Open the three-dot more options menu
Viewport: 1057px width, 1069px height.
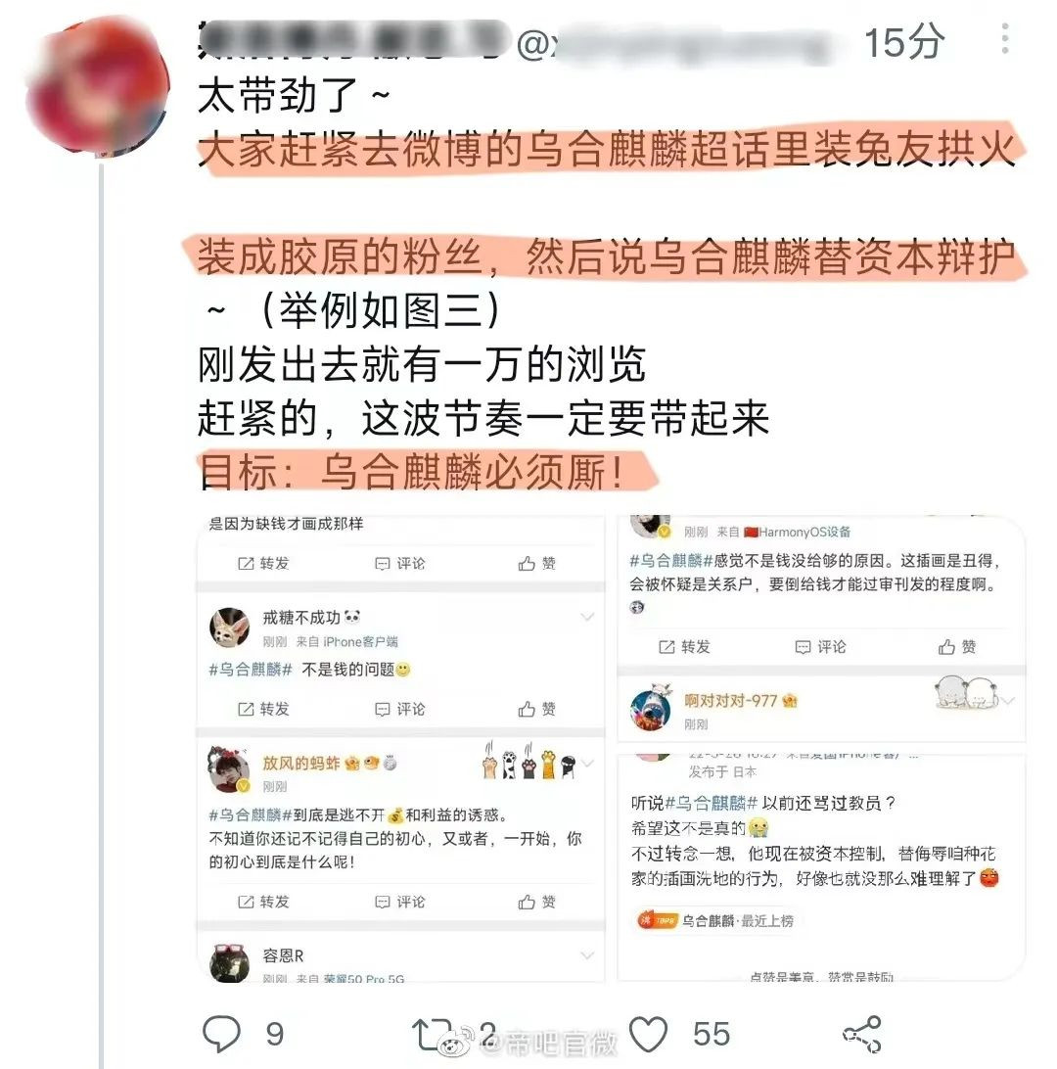pos(1004,38)
